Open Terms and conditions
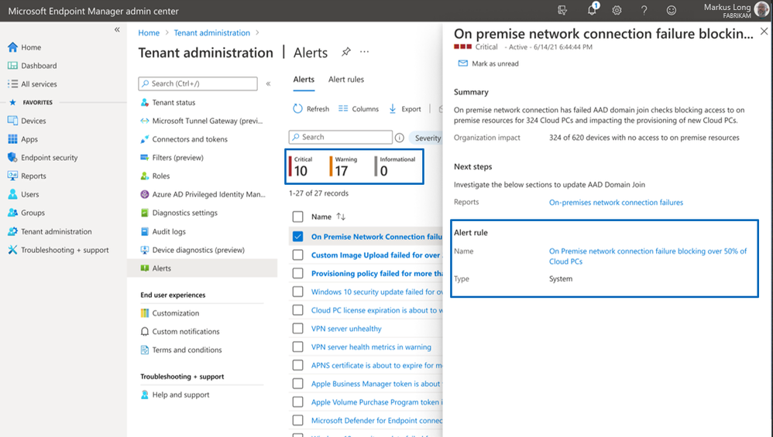Screen dimensions: 773x437 click(181, 350)
